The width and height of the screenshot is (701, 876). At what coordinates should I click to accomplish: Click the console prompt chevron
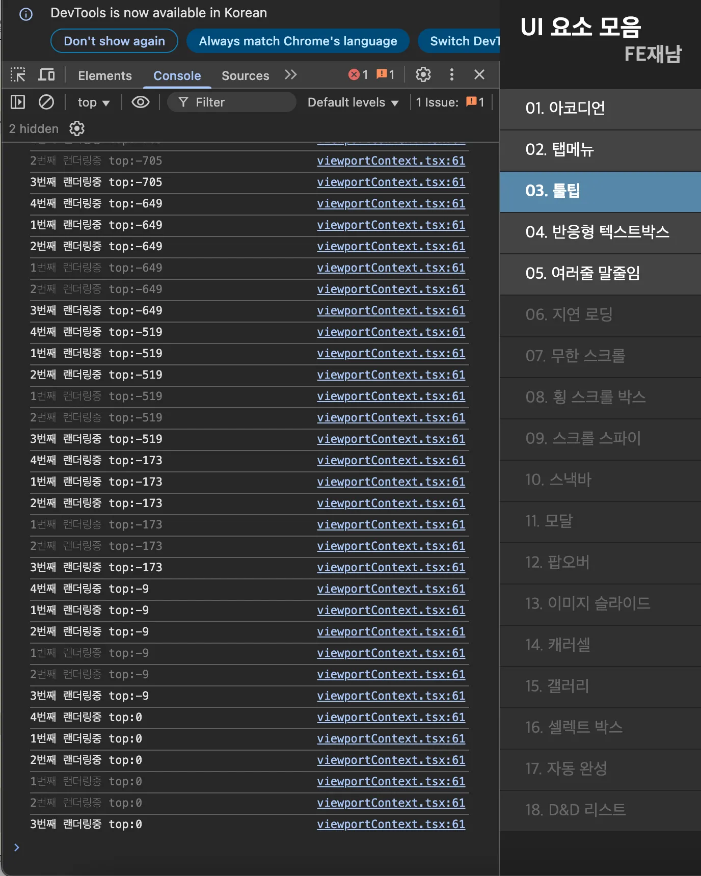(x=17, y=847)
